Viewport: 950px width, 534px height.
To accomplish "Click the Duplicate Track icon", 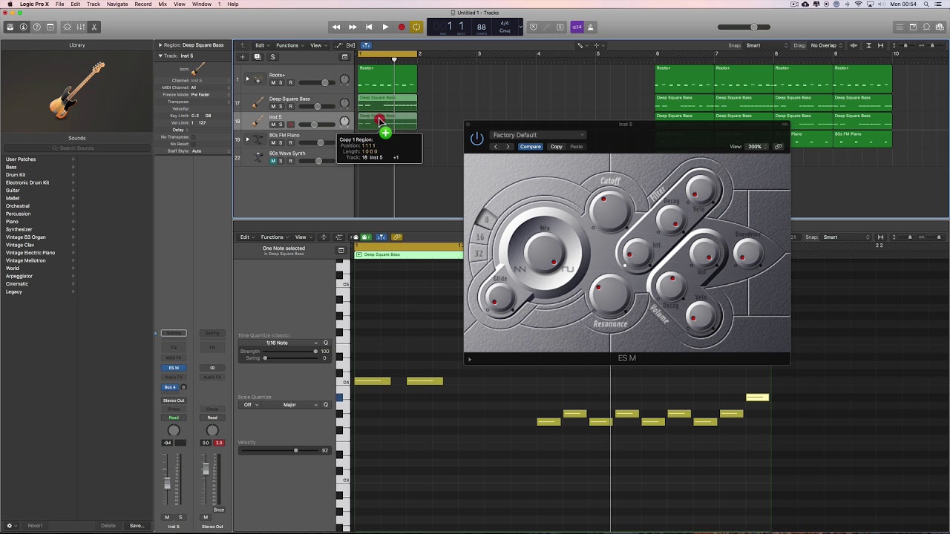I will click(258, 57).
